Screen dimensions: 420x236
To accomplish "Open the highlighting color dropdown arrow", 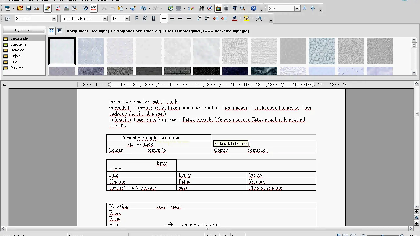I will [253, 19].
